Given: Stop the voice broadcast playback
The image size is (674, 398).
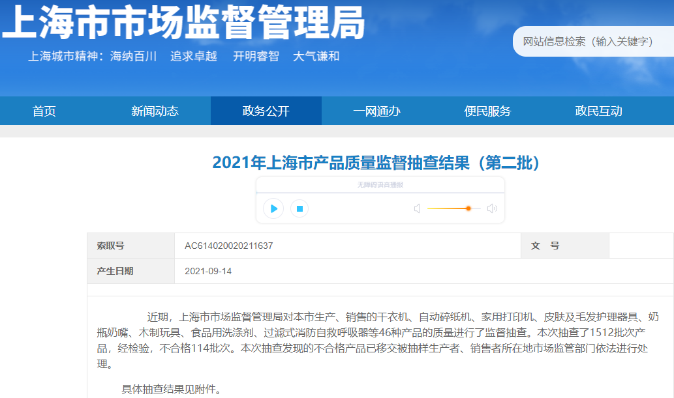Looking at the screenshot, I should tap(299, 208).
